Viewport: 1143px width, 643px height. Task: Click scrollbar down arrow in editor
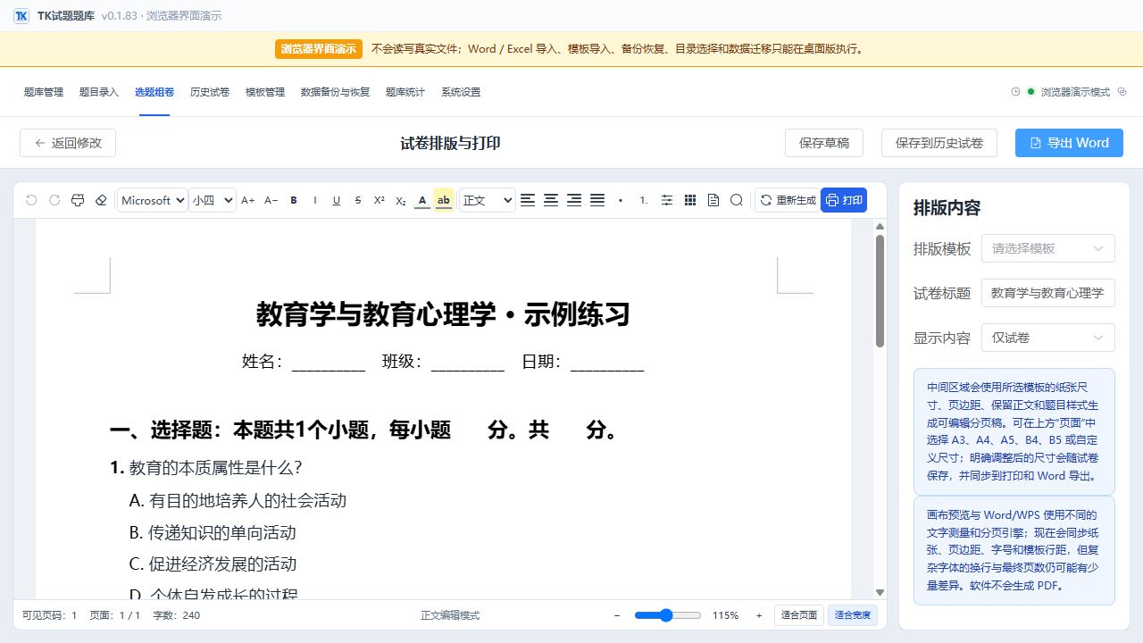click(x=880, y=592)
